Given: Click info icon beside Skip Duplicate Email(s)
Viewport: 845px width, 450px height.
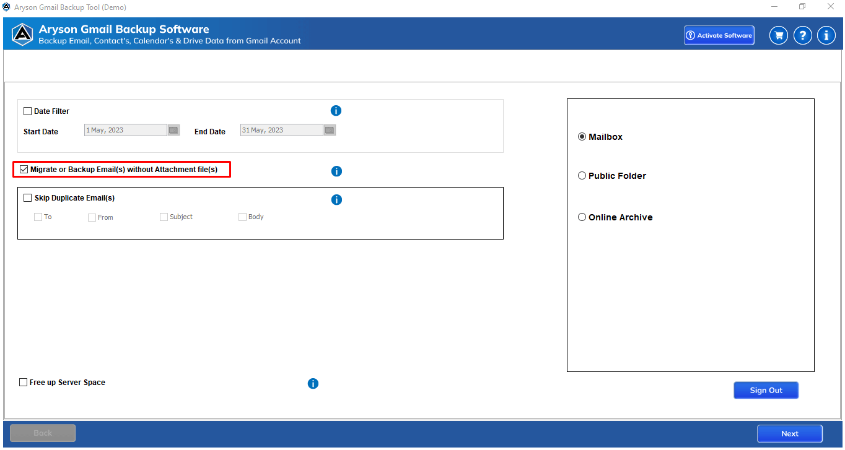Looking at the screenshot, I should [336, 200].
